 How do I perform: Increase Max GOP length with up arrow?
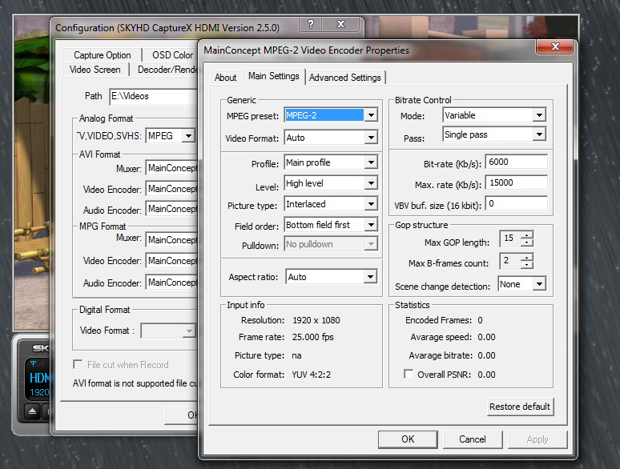[526, 235]
